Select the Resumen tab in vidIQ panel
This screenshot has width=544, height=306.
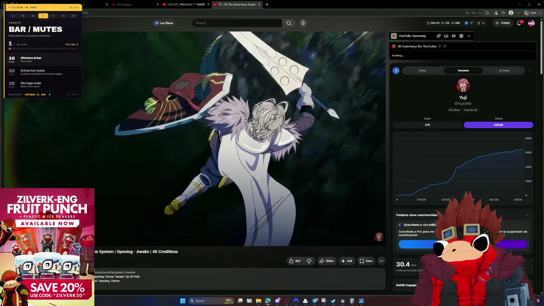pyautogui.click(x=463, y=71)
